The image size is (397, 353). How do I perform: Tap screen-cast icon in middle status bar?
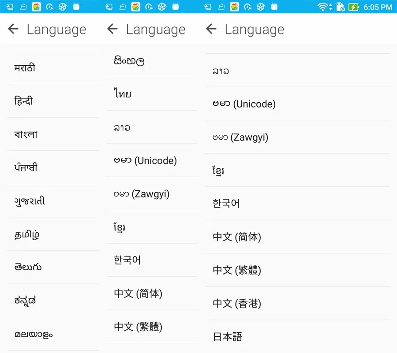tap(109, 7)
